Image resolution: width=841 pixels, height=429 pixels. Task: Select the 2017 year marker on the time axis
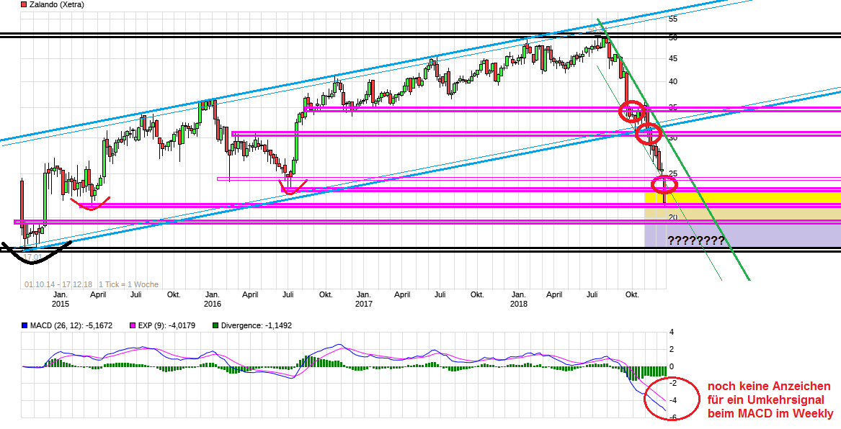point(364,304)
